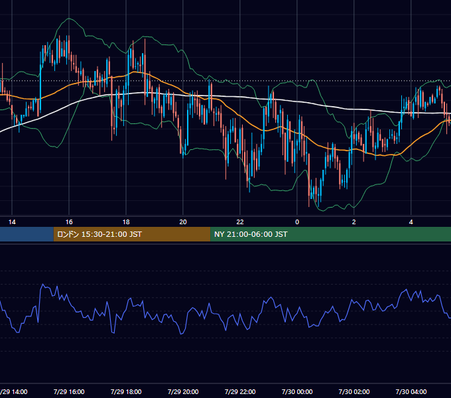Click the time axis label 18
The image size is (451, 398).
(x=126, y=222)
